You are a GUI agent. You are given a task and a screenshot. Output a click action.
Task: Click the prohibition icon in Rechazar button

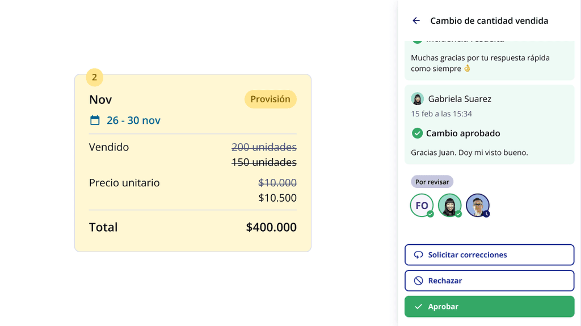419,281
